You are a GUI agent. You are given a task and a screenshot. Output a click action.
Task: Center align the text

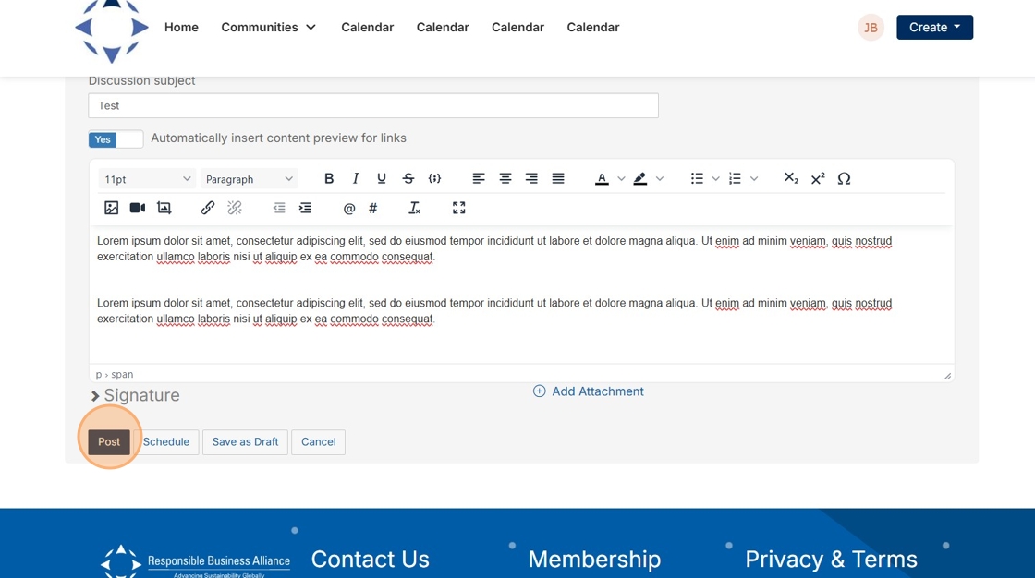point(505,179)
